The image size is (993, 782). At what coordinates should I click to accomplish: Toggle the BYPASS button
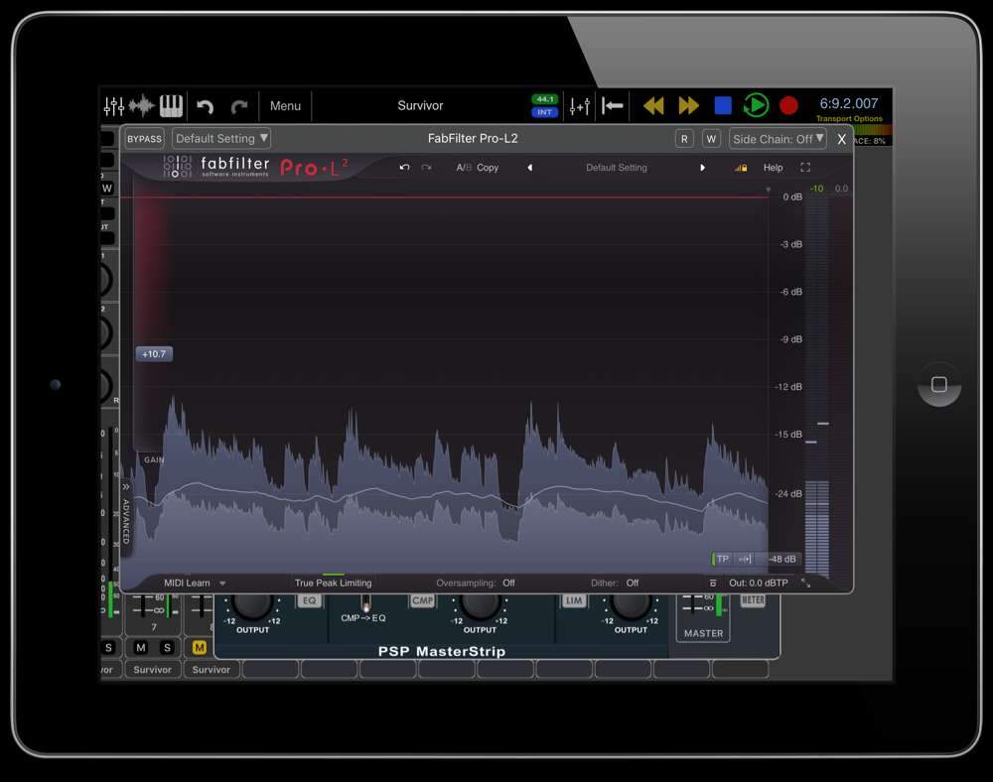coord(145,139)
